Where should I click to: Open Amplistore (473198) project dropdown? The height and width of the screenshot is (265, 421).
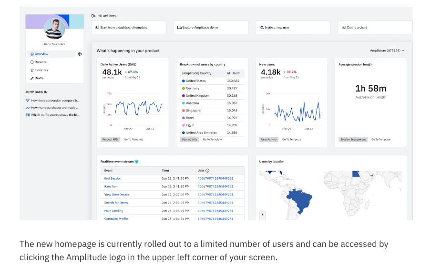[x=387, y=51]
